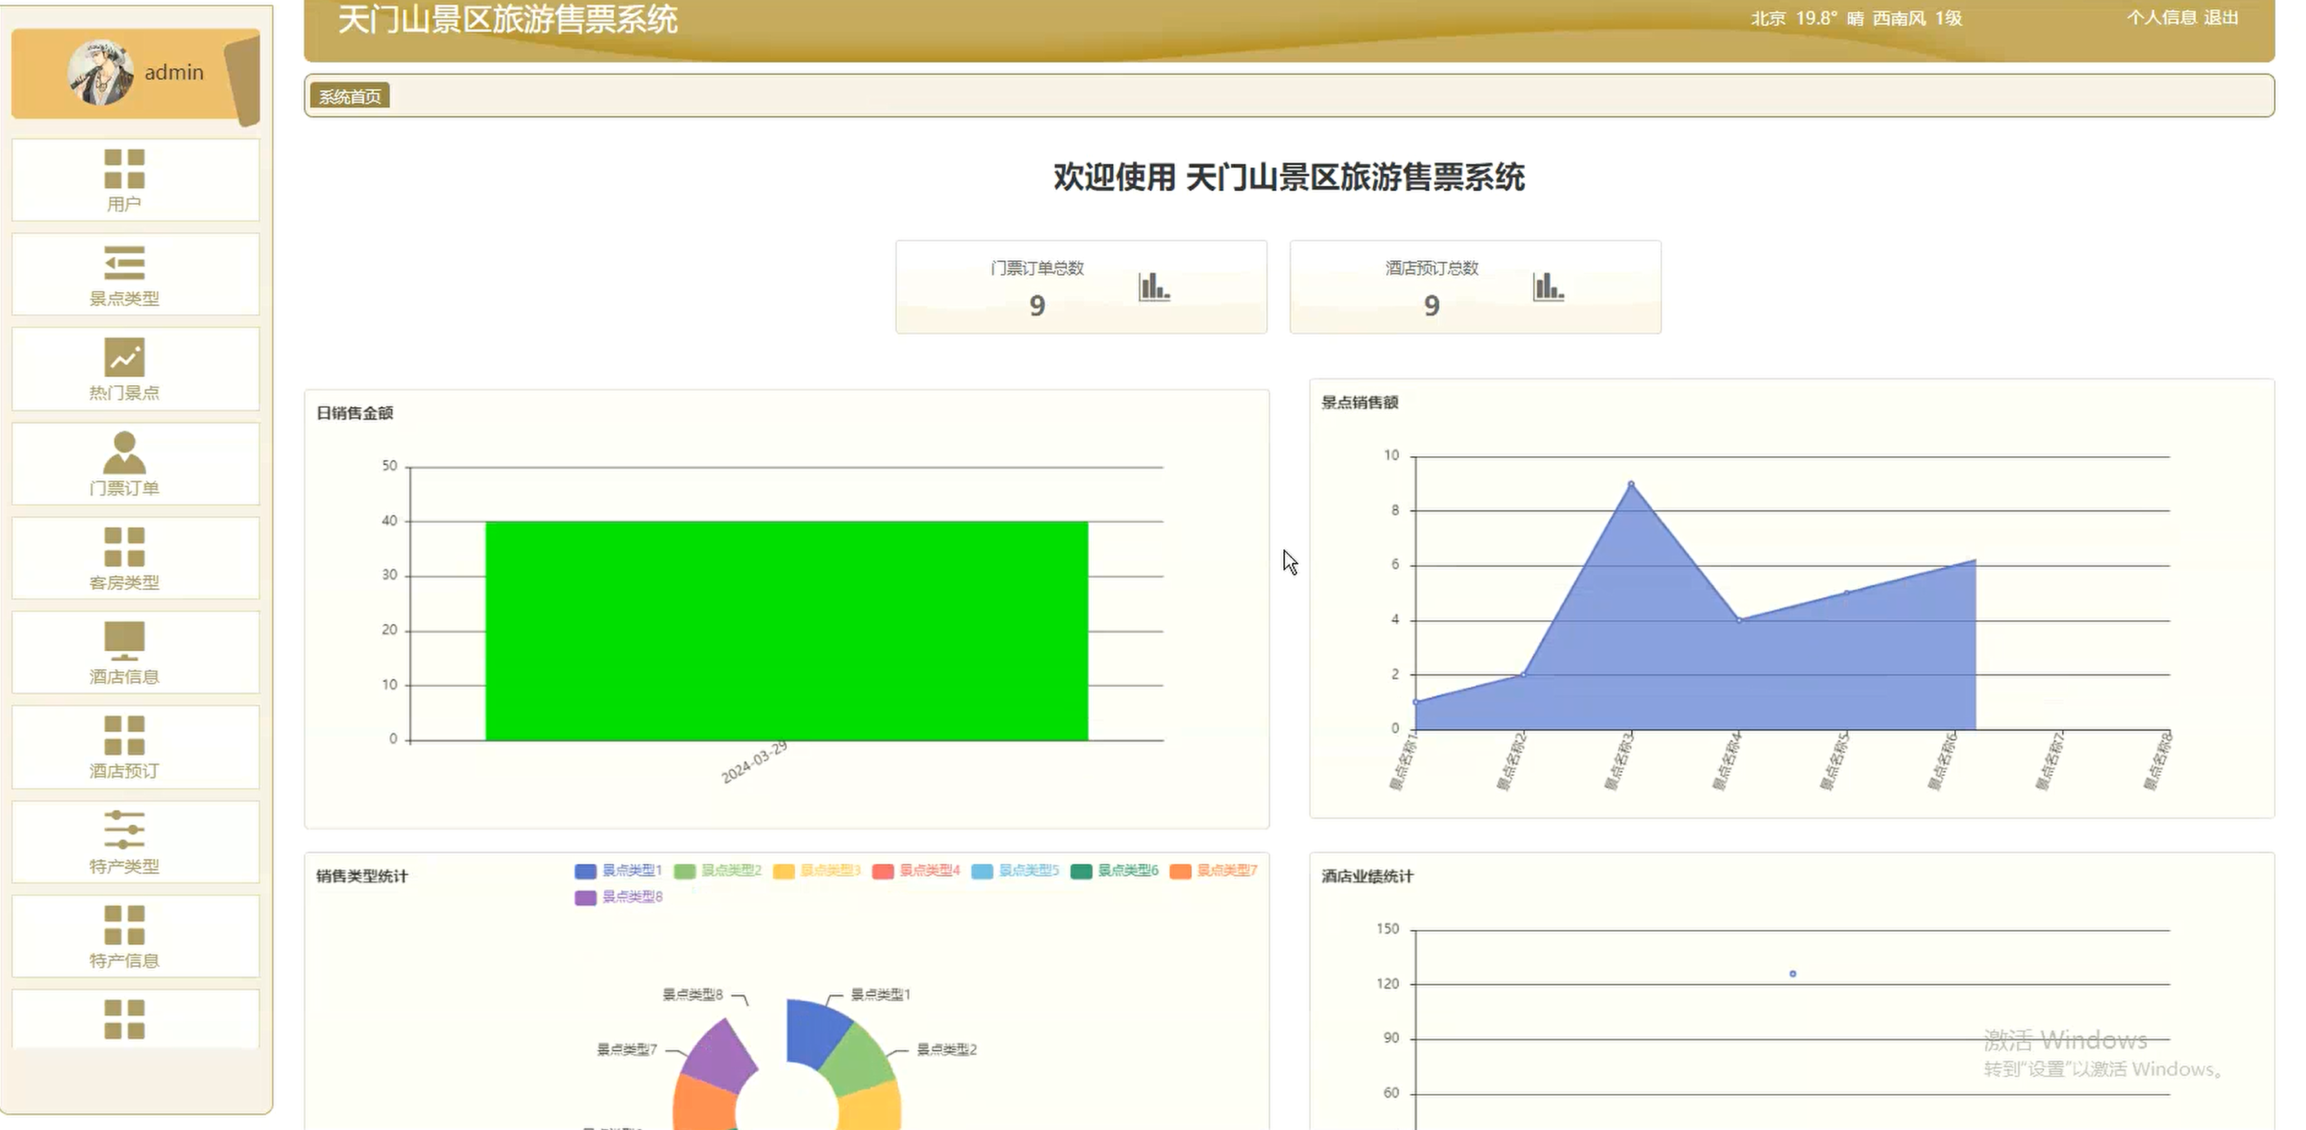Click the 2024-03-29 axis label

(754, 762)
